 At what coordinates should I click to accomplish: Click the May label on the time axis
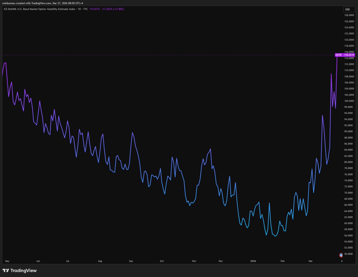point(7,261)
